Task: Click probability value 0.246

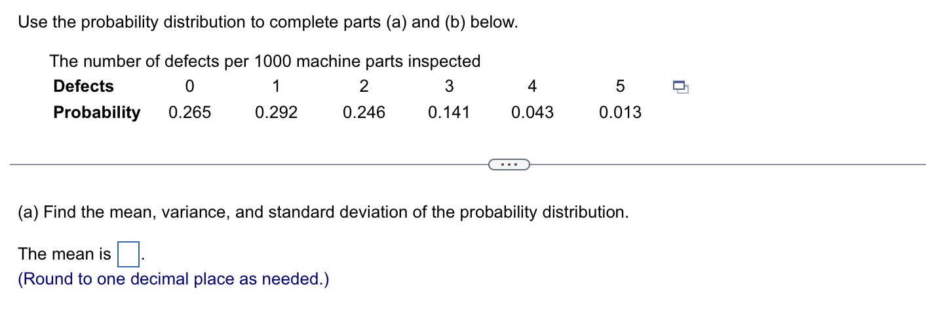Action: click(364, 113)
